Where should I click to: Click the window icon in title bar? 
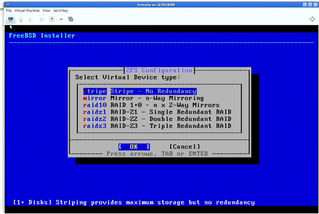(x=8, y=5)
